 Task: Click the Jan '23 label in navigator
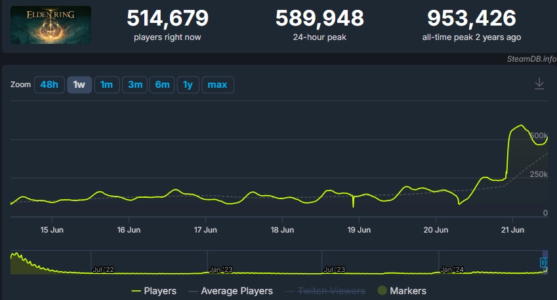pyautogui.click(x=220, y=269)
